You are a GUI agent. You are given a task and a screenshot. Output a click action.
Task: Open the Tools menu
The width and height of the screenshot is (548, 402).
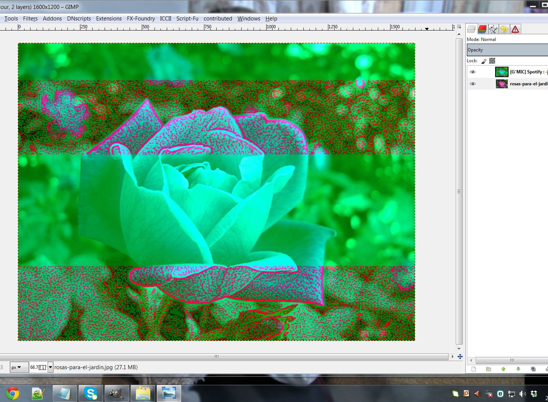pos(11,19)
